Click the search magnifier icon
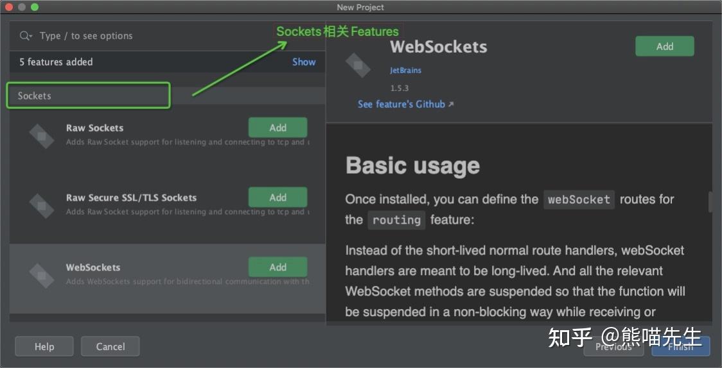This screenshot has height=368, width=722. 25,36
